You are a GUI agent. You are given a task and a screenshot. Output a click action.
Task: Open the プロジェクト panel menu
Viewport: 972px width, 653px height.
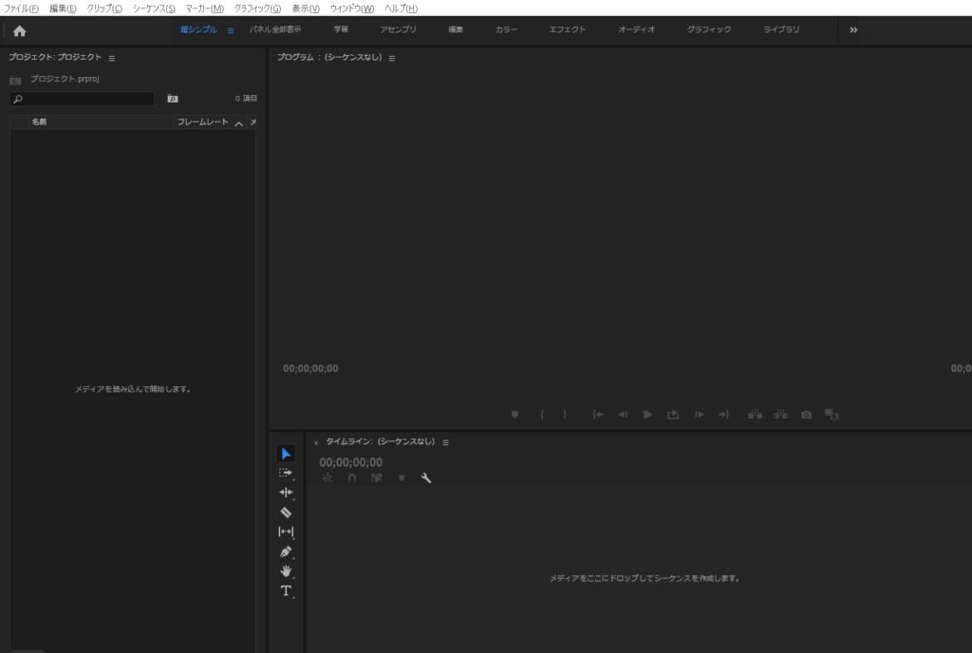click(111, 58)
